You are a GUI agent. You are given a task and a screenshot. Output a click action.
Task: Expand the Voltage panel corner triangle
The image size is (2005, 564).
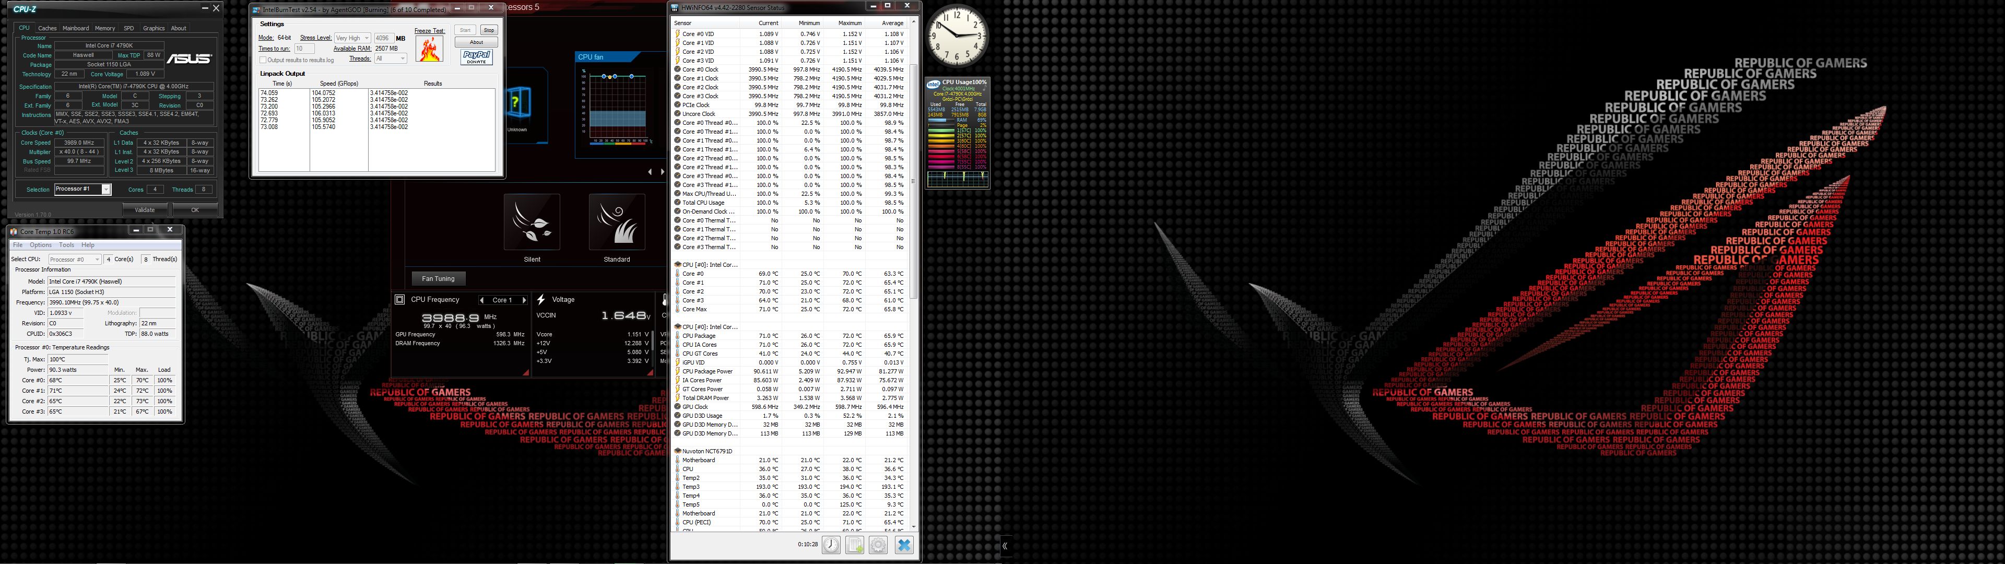pyautogui.click(x=650, y=373)
